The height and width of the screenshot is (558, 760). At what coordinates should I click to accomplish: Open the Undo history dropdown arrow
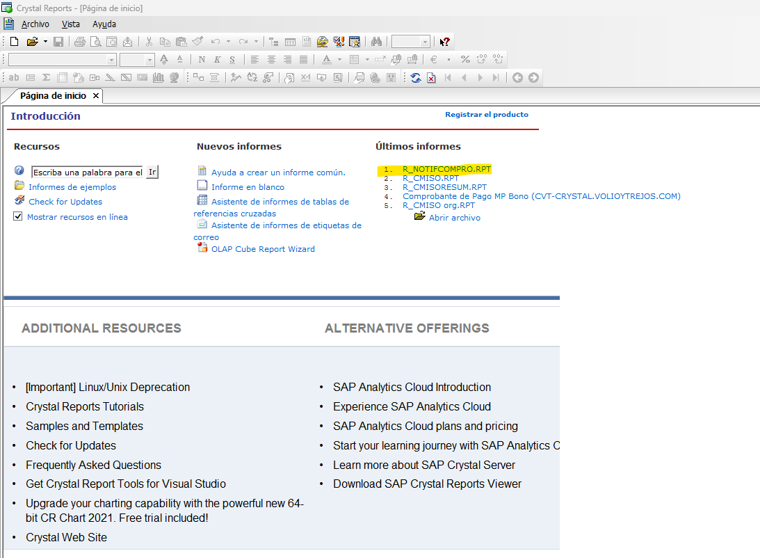[228, 42]
